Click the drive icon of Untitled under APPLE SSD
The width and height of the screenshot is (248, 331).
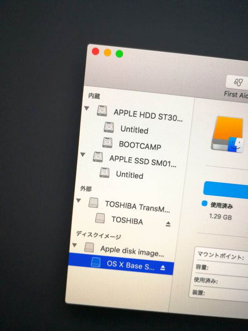pos(105,173)
